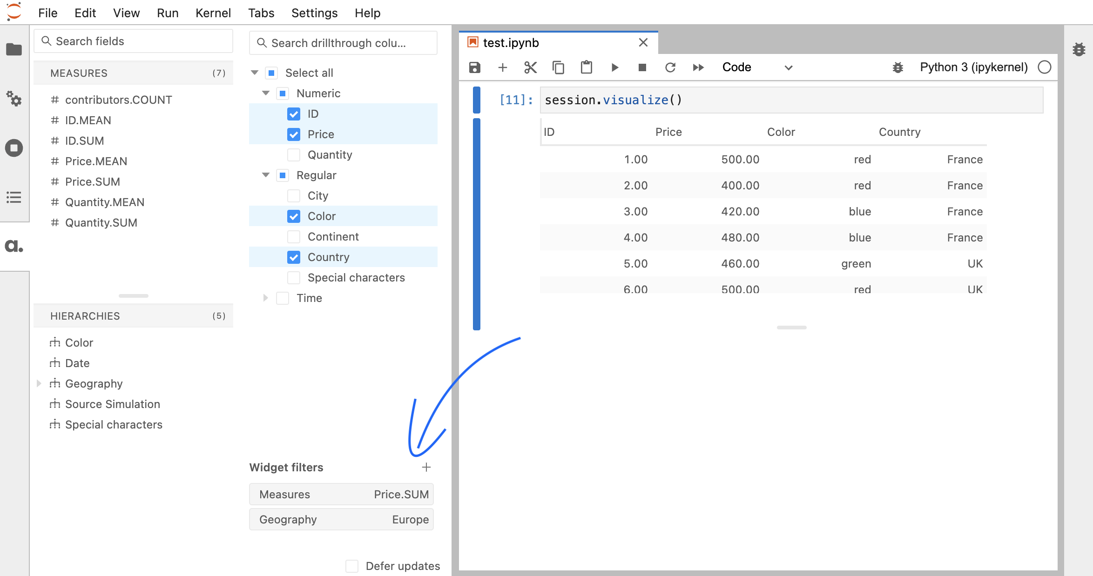
Task: Open the file browser folder icon
Action: (14, 49)
